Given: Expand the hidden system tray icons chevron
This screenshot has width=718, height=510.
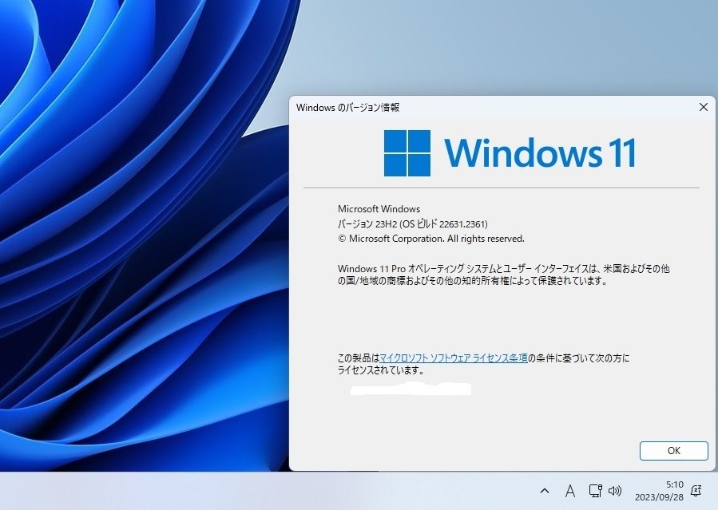Looking at the screenshot, I should point(545,491).
